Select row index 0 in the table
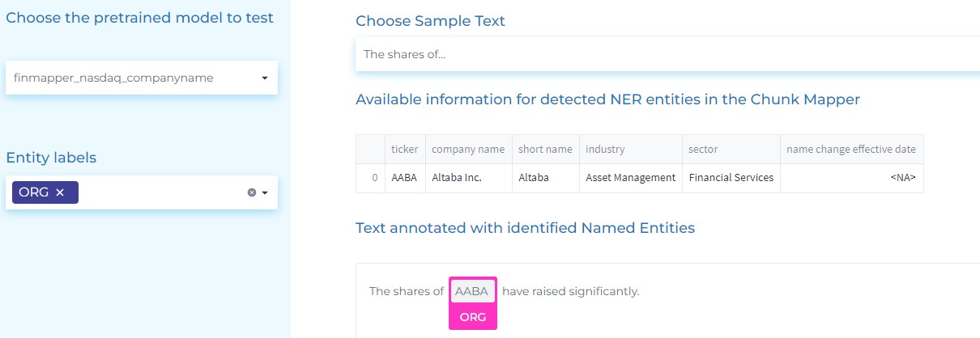Image resolution: width=980 pixels, height=338 pixels. pos(370,178)
